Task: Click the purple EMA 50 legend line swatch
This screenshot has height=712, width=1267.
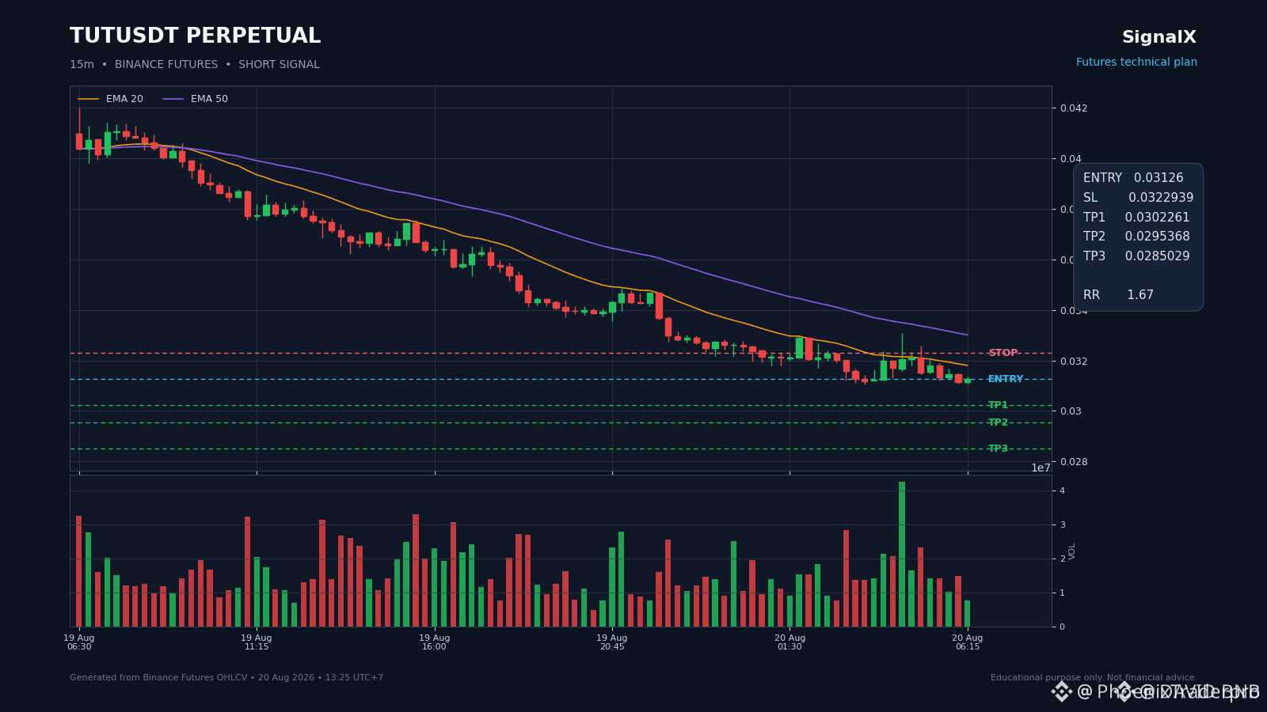Action: click(173, 100)
